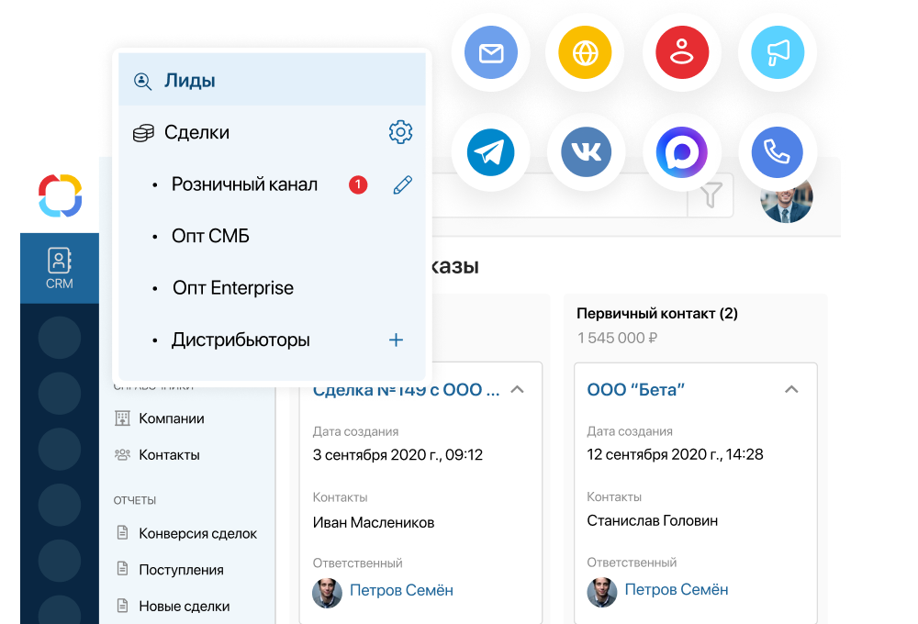This screenshot has width=918, height=624.
Task: Select the VK social network icon
Action: click(x=586, y=152)
